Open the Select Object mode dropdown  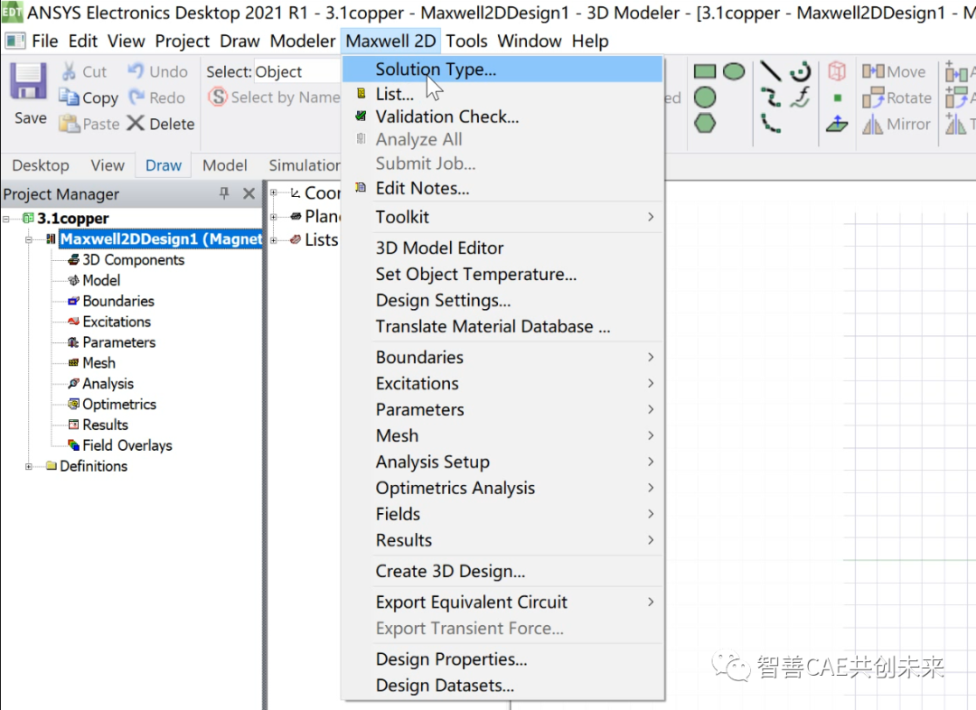click(x=297, y=71)
